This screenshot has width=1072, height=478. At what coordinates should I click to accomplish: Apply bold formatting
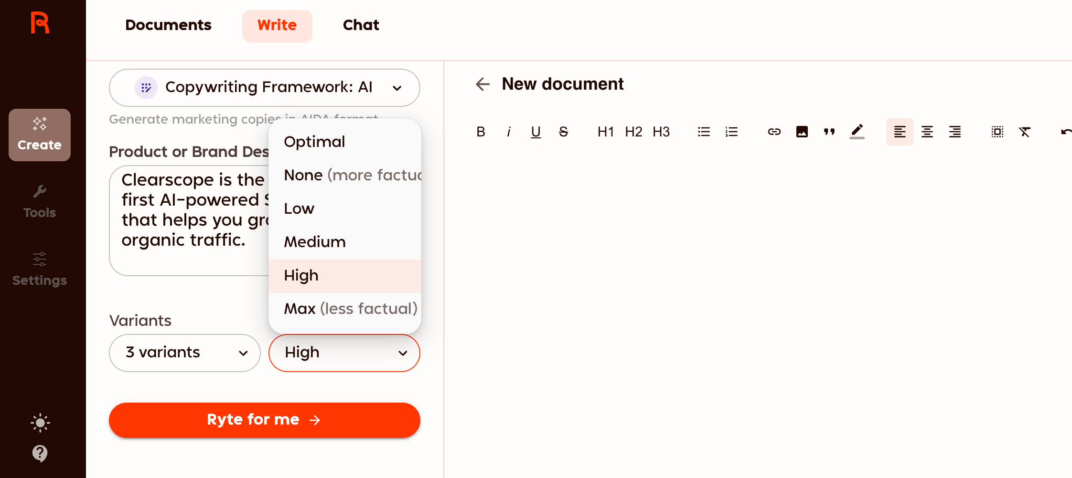point(481,132)
